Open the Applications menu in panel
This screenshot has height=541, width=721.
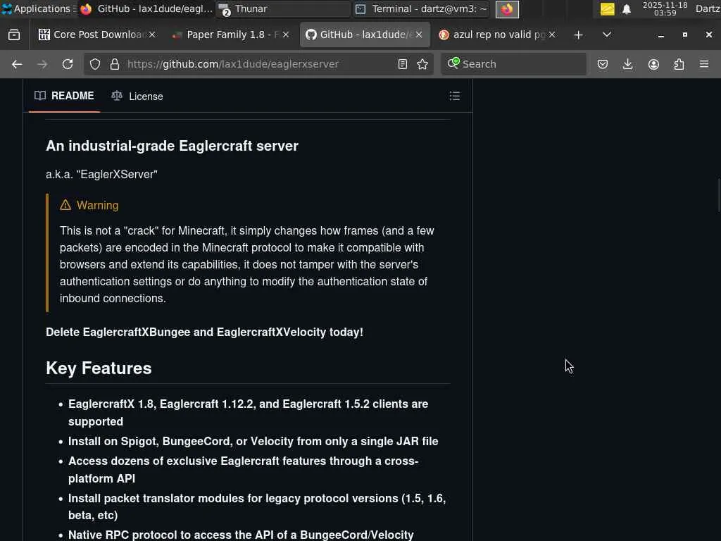point(38,8)
